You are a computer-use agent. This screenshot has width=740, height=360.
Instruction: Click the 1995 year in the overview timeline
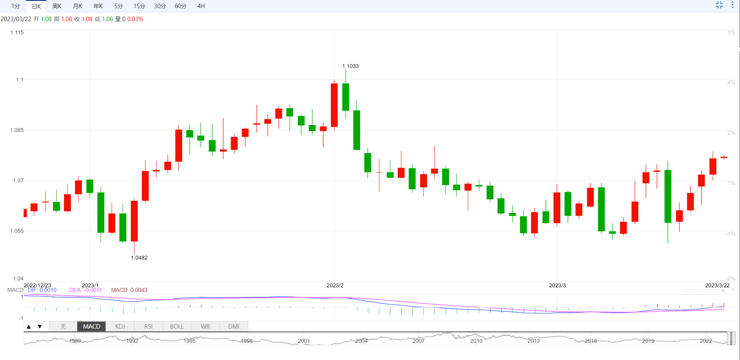click(x=189, y=341)
